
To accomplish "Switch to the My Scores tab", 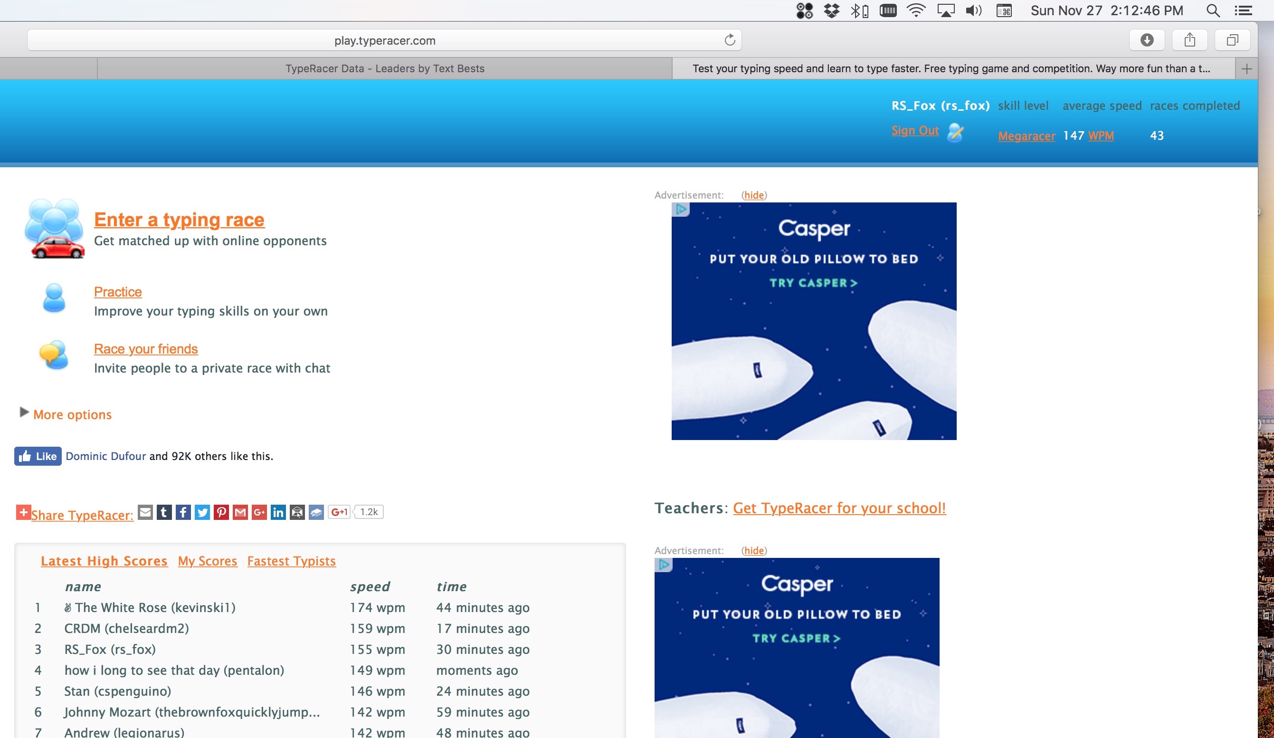I will point(207,561).
